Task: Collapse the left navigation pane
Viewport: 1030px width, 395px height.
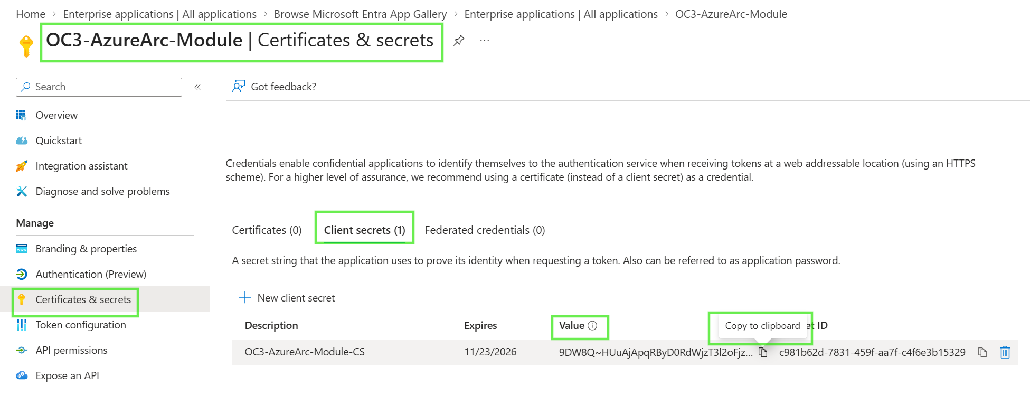Action: click(x=197, y=87)
